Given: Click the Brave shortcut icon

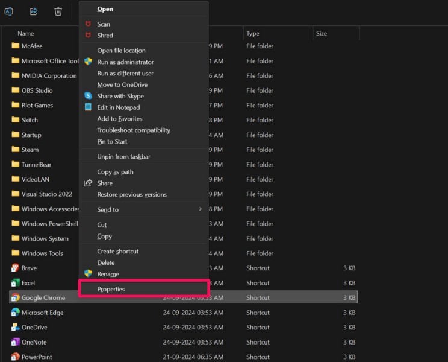Looking at the screenshot, I should pyautogui.click(x=16, y=268).
